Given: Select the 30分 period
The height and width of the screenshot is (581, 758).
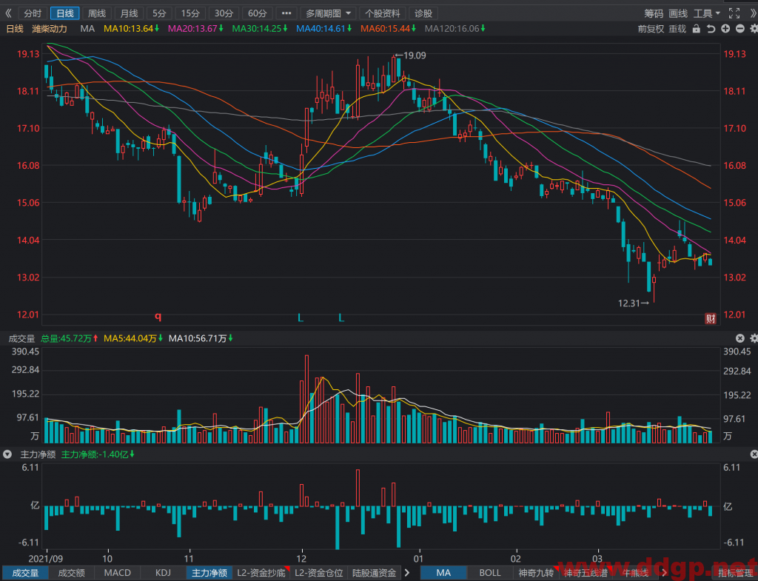Looking at the screenshot, I should [x=224, y=13].
